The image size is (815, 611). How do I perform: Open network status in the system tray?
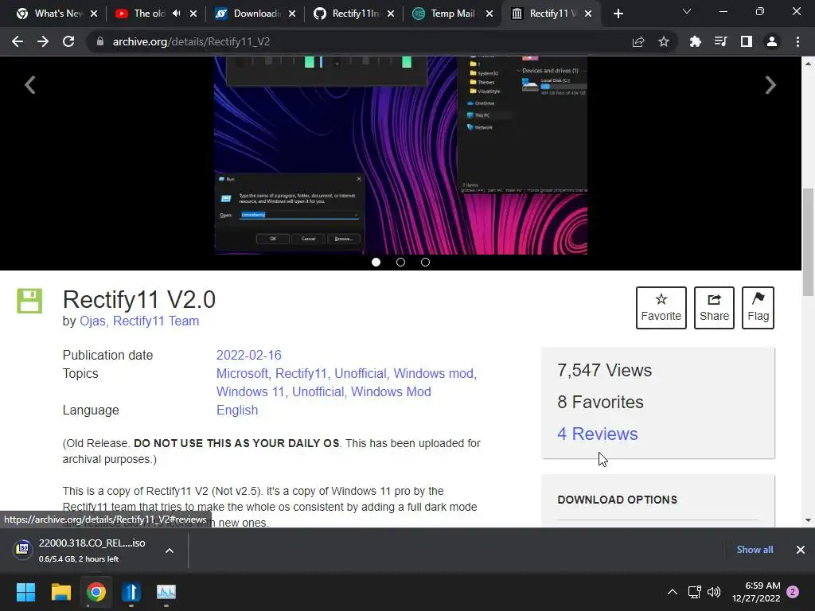tap(694, 592)
